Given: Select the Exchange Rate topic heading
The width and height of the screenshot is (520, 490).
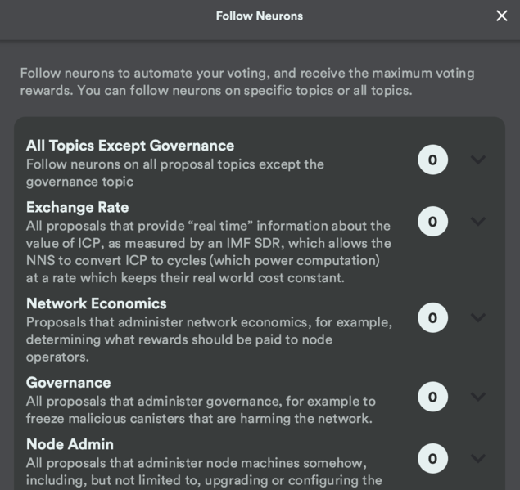Looking at the screenshot, I should pos(77,207).
